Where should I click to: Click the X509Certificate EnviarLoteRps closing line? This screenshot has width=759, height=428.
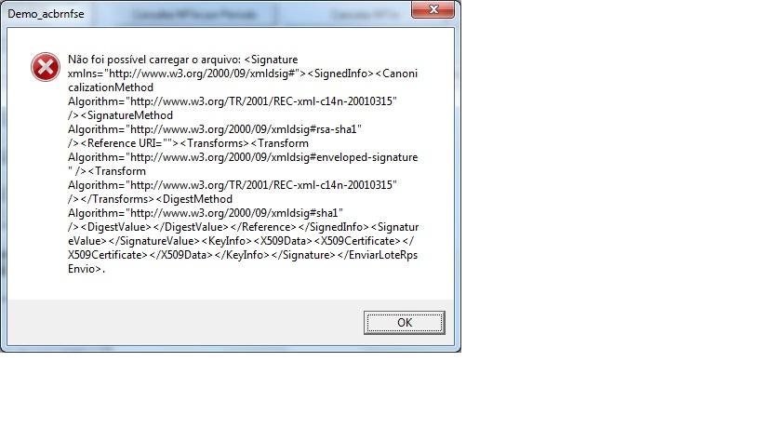point(243,255)
